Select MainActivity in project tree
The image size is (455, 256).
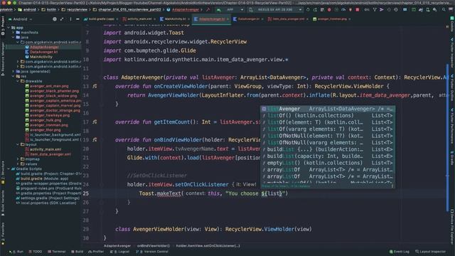click(x=41, y=57)
